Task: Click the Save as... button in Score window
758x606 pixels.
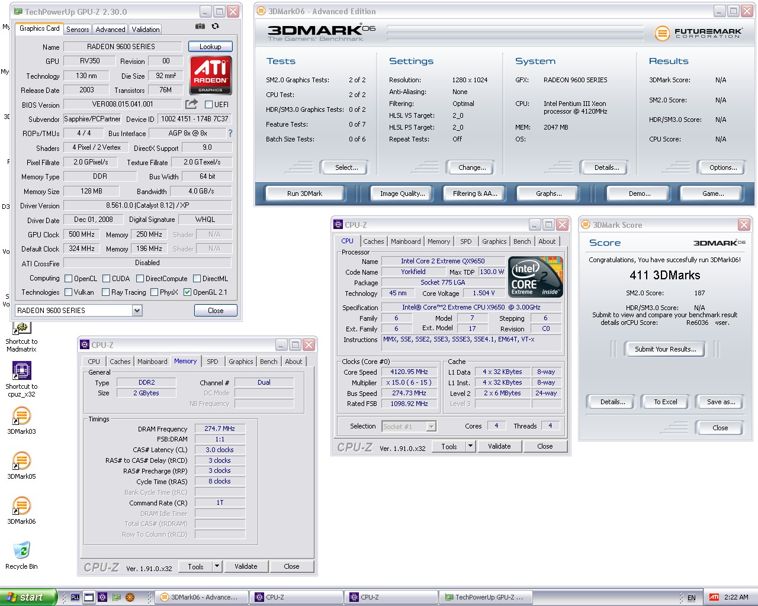Action: point(721,402)
